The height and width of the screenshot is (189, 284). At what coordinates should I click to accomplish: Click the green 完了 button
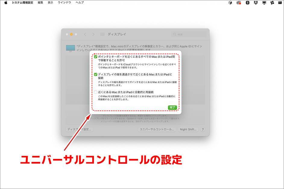click(172, 107)
